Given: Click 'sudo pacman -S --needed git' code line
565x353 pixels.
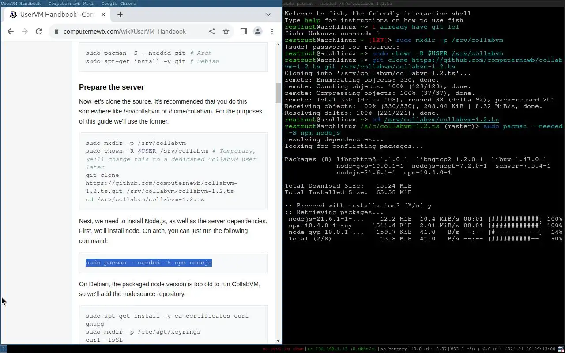Looking at the screenshot, I should click(x=149, y=53).
